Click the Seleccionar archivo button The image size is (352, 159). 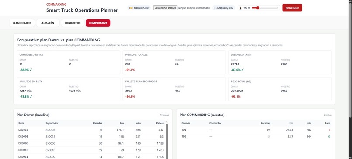point(165,8)
